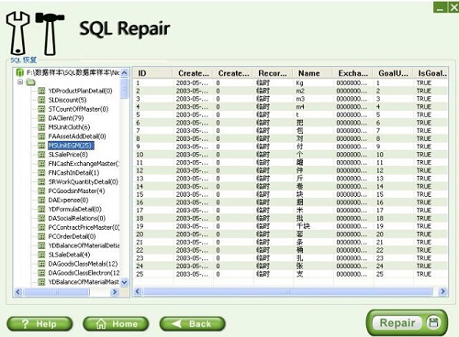
Task: Click database icon at tree root
Action: pyautogui.click(x=20, y=72)
